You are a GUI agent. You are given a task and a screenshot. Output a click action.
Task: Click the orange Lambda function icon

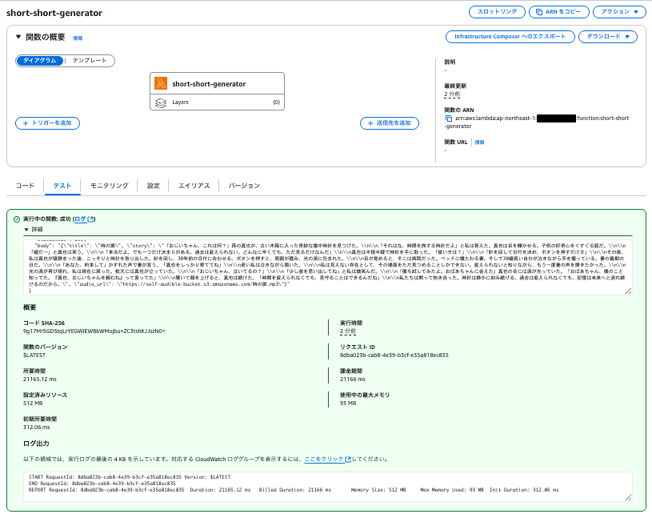pyautogui.click(x=161, y=83)
